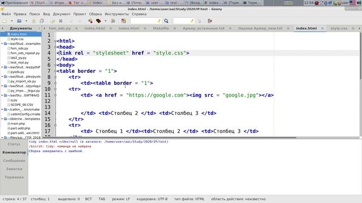This screenshot has width=362, height=203.
Task: Open the color chooser toolbar icon
Action: point(124,21)
